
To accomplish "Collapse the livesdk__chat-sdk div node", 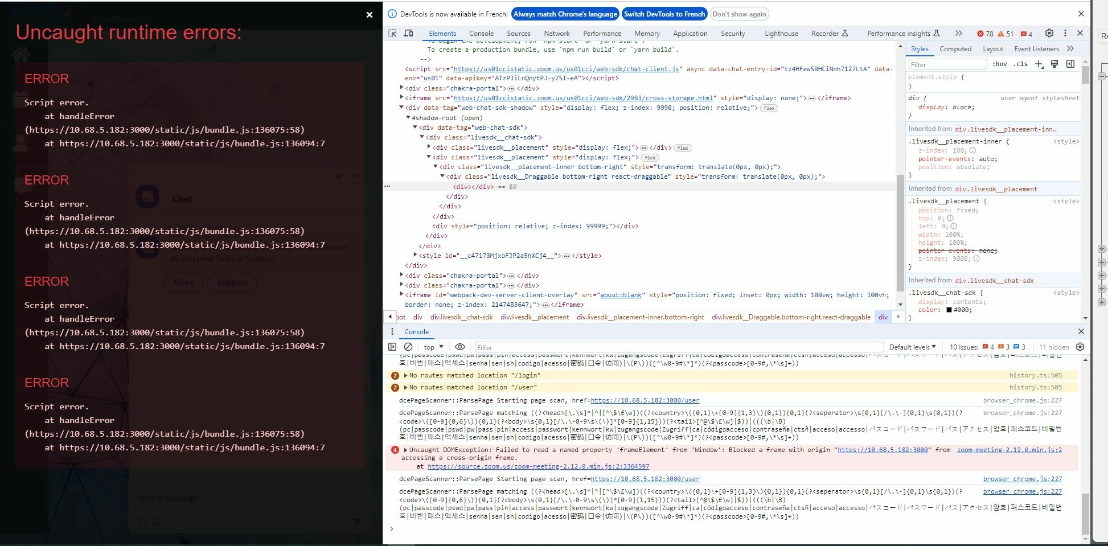I will (422, 137).
